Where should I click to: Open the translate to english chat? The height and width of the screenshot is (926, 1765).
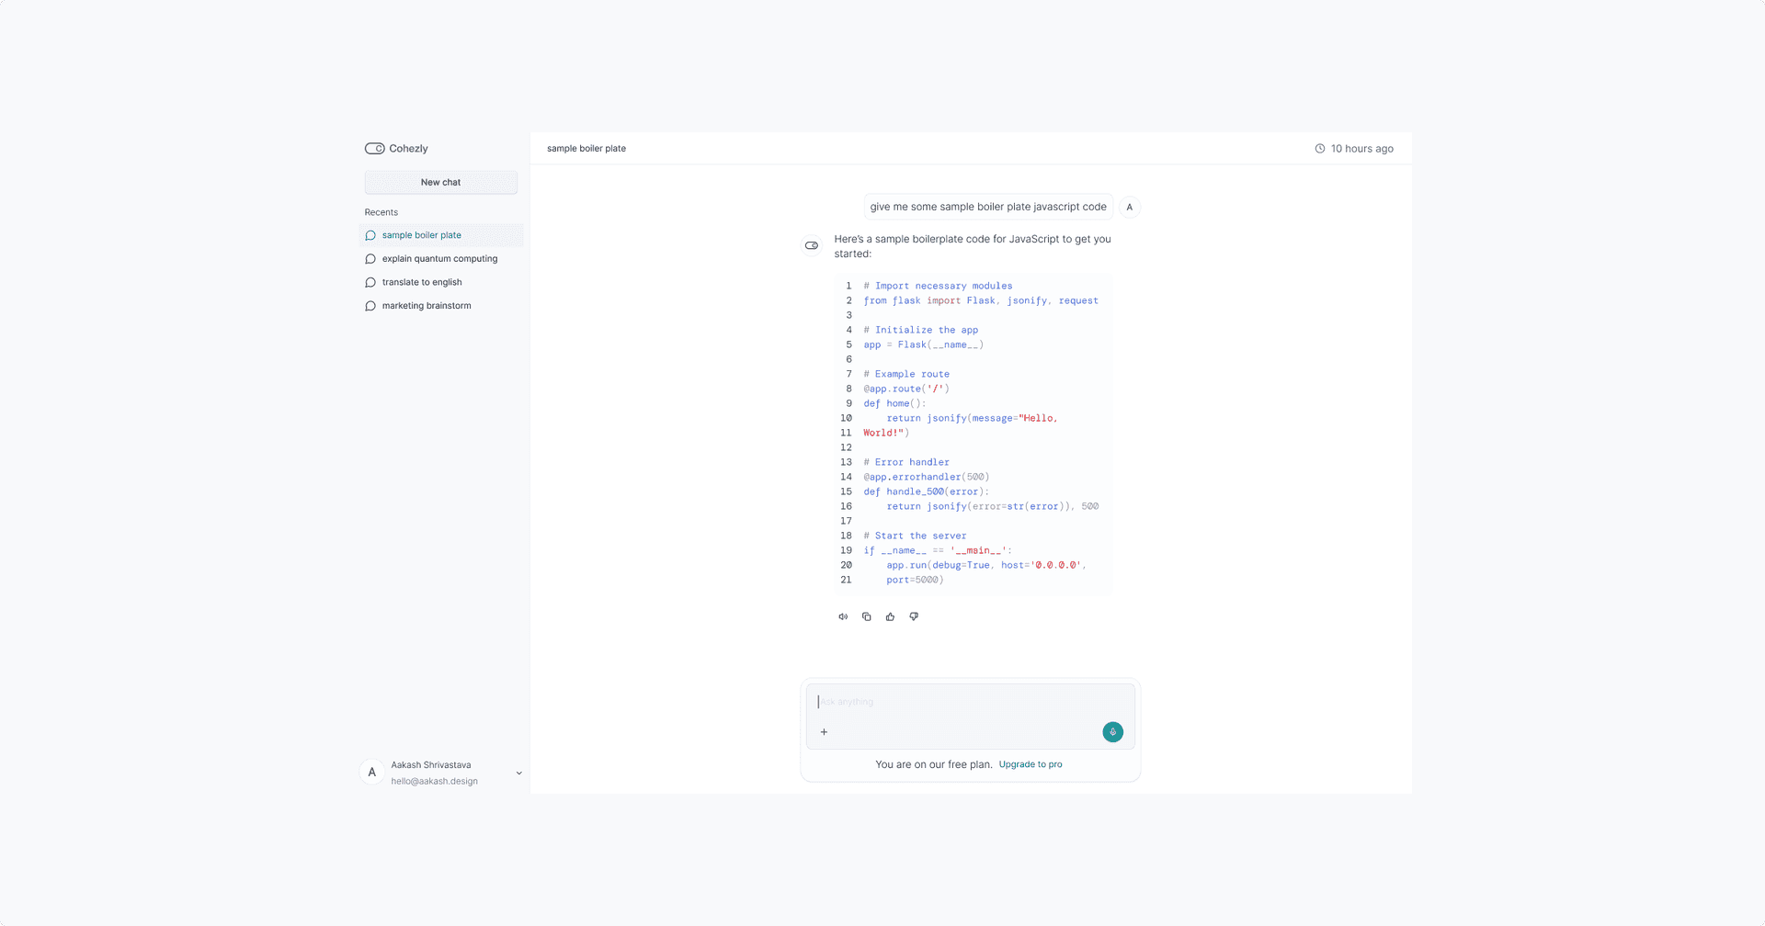click(x=441, y=282)
